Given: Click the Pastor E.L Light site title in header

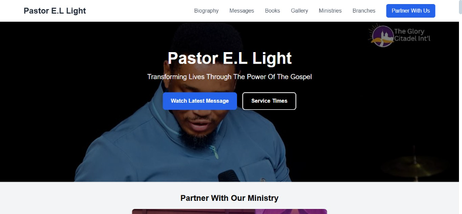Looking at the screenshot, I should 55,11.
